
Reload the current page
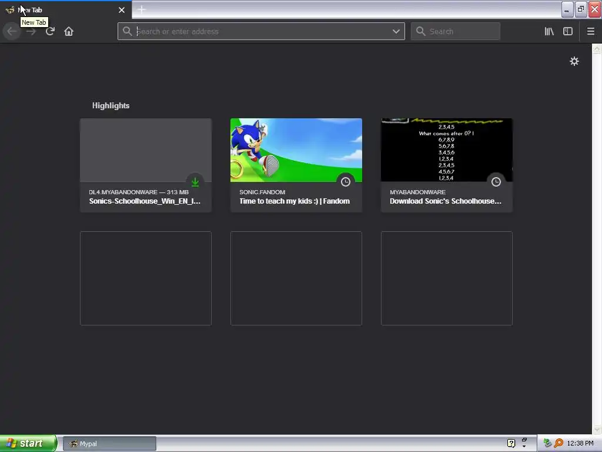pyautogui.click(x=50, y=32)
